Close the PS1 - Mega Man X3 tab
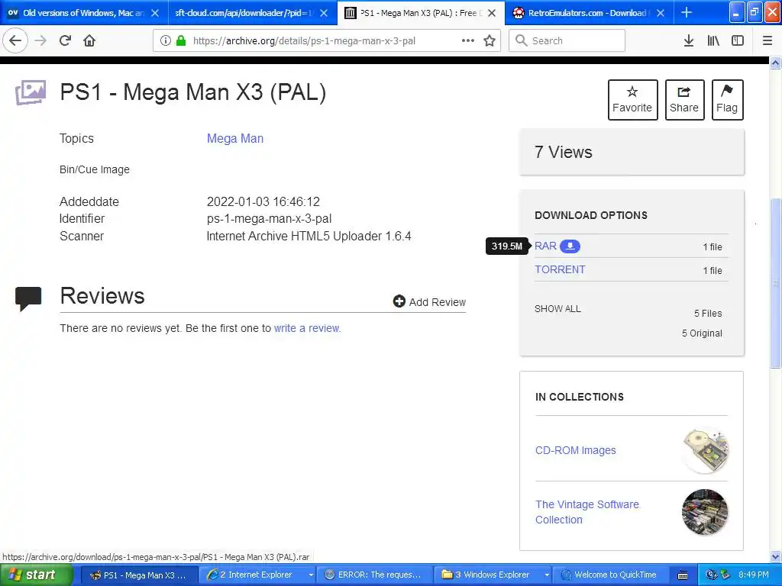This screenshot has width=782, height=586. pyautogui.click(x=492, y=13)
